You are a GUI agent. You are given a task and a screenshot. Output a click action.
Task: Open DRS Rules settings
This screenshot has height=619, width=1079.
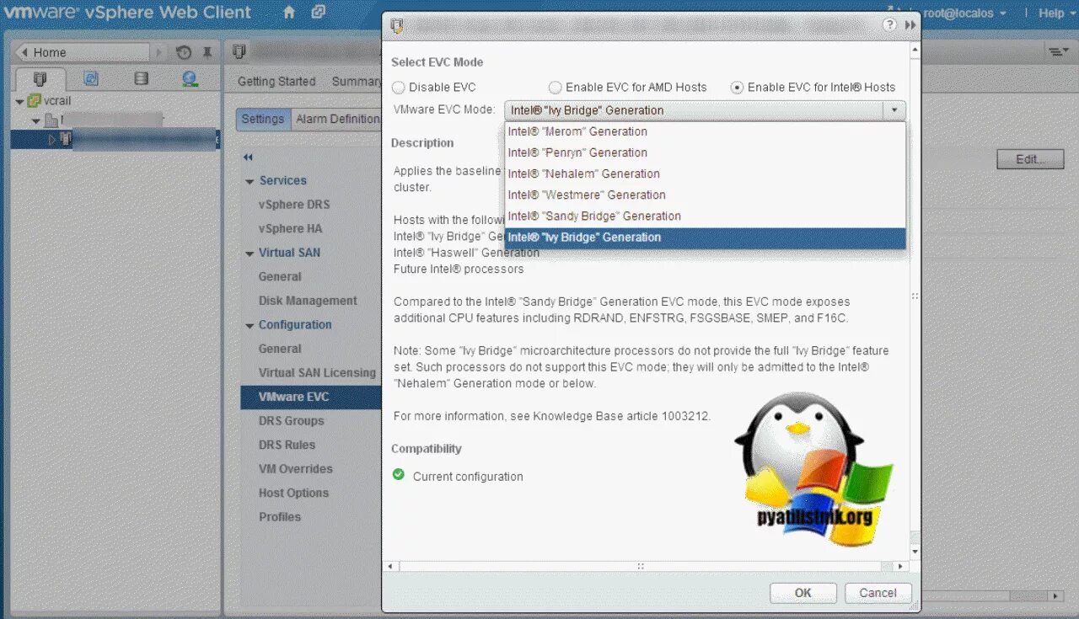pos(287,445)
